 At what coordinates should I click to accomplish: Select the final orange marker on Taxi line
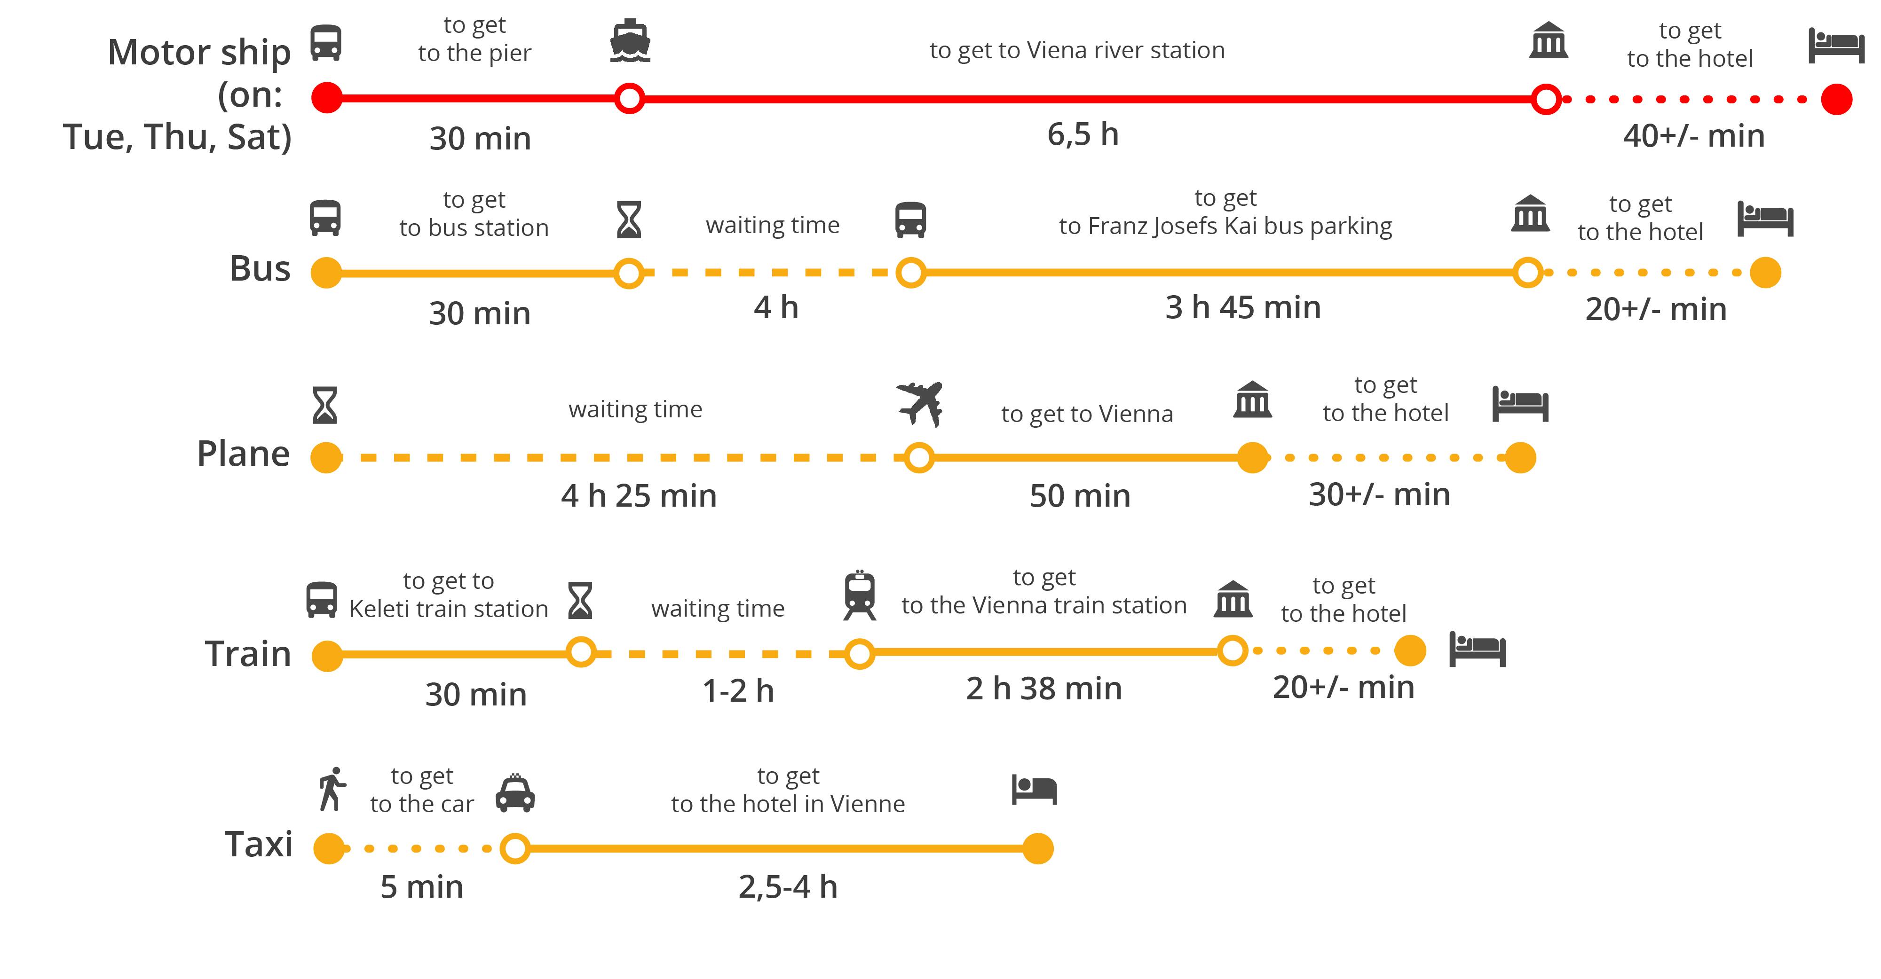(1038, 848)
